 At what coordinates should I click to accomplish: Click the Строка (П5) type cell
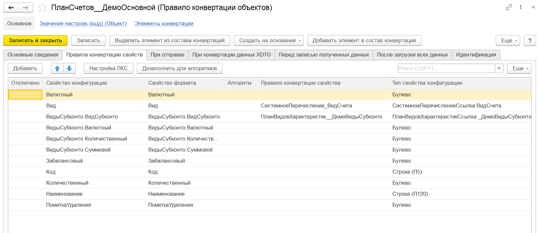pyautogui.click(x=460, y=172)
